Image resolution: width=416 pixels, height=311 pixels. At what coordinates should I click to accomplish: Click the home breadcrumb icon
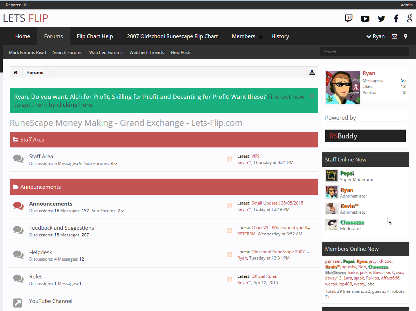(x=15, y=72)
